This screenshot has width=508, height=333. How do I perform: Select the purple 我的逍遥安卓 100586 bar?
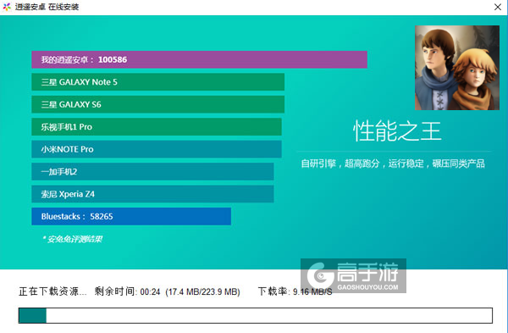[199, 59]
